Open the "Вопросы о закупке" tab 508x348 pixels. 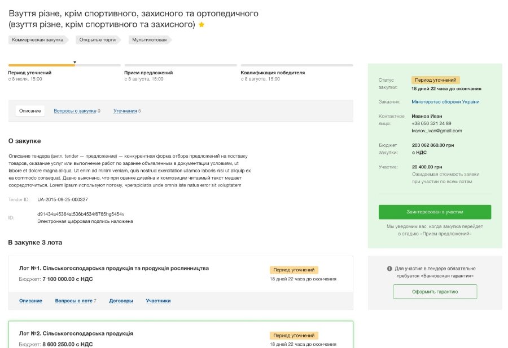[75, 111]
